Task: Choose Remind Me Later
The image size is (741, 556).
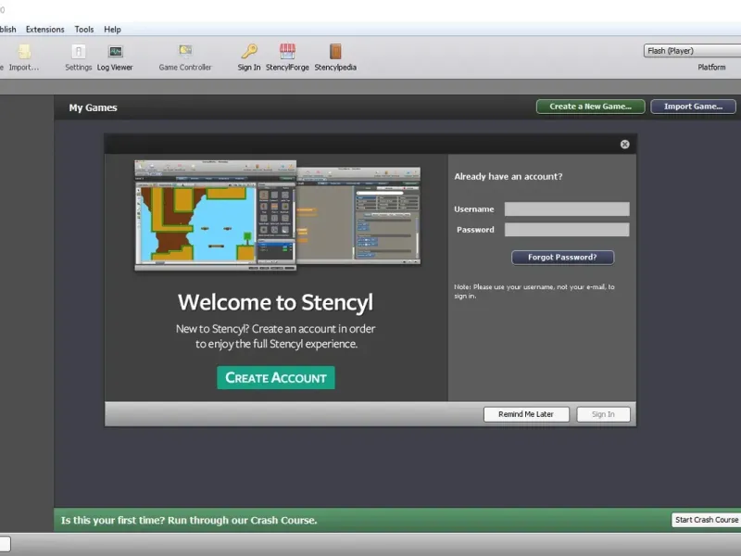Action: pos(526,414)
